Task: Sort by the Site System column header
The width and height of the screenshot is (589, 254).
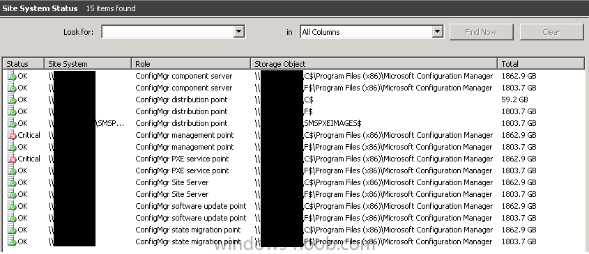Action: [x=88, y=64]
